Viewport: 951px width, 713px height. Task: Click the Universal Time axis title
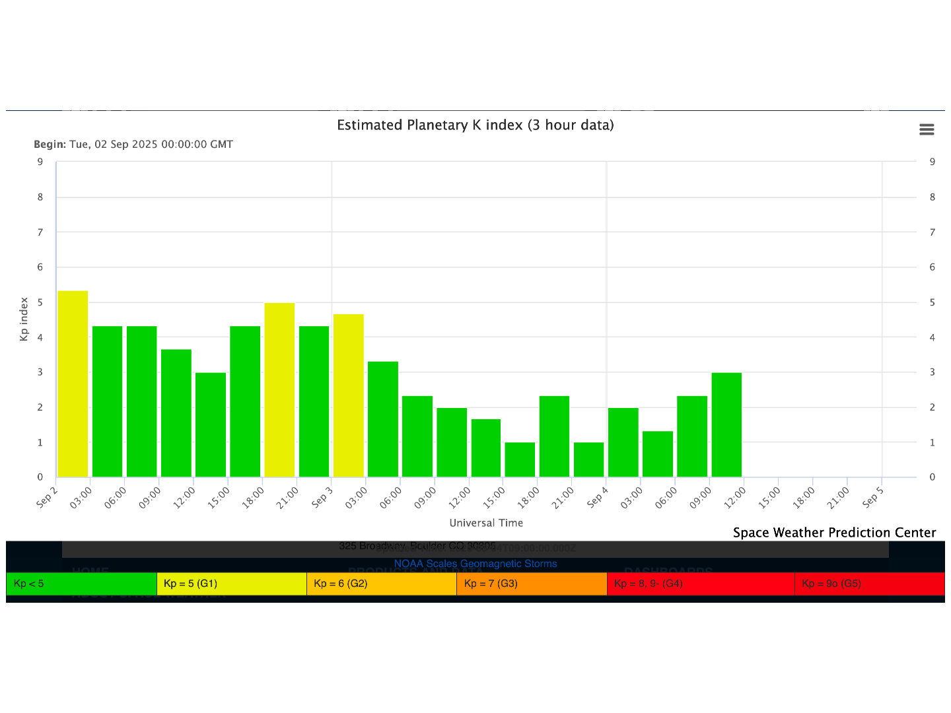[486, 523]
